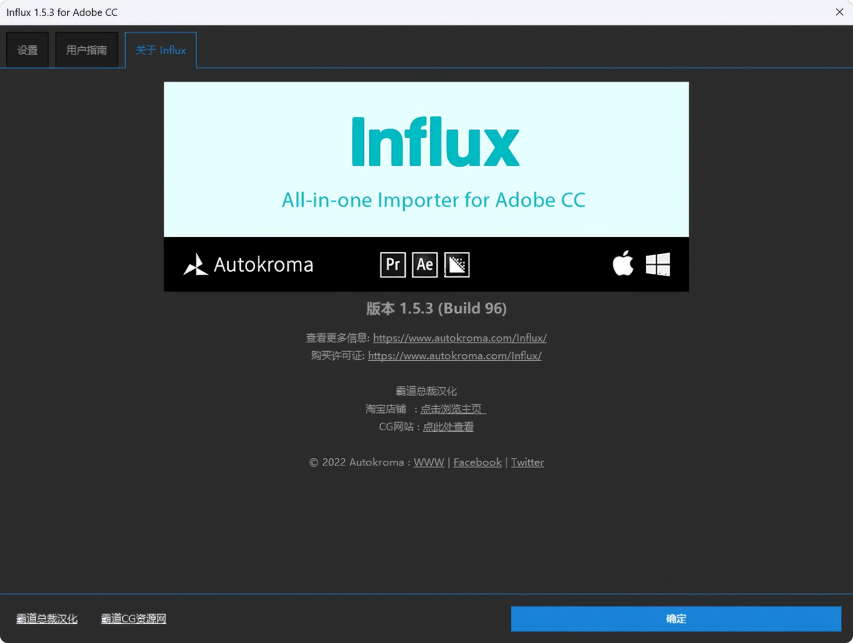The height and width of the screenshot is (643, 853).
Task: Click the Media Encoder icon in banner
Action: (457, 264)
